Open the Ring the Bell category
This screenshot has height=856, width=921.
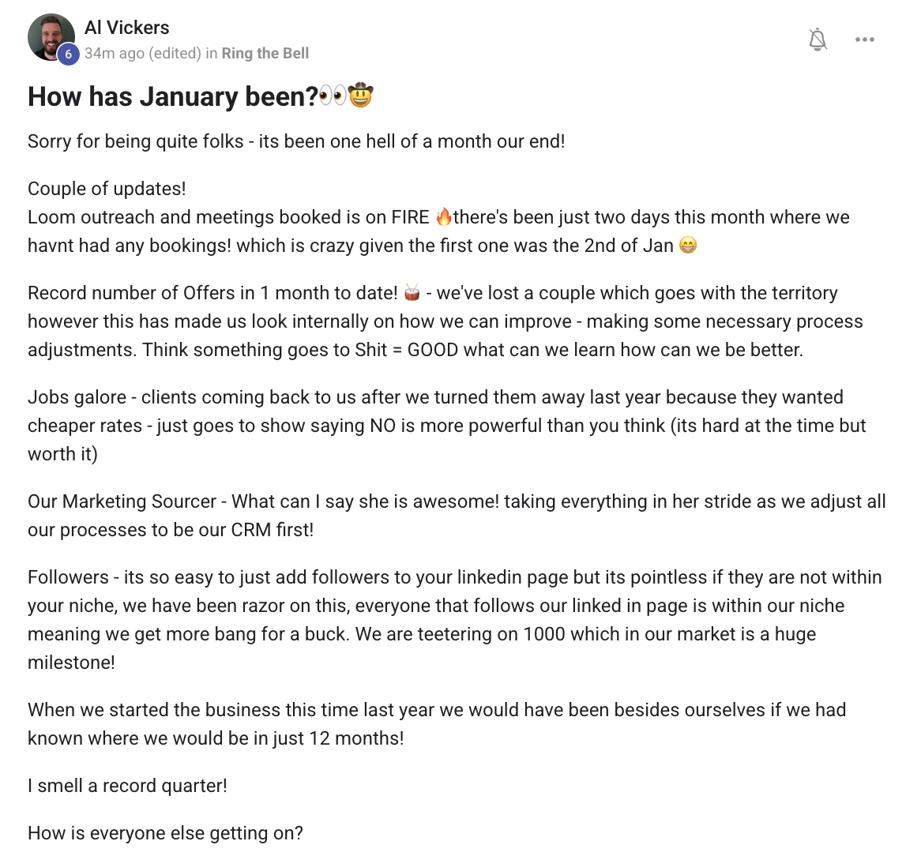[x=265, y=54]
